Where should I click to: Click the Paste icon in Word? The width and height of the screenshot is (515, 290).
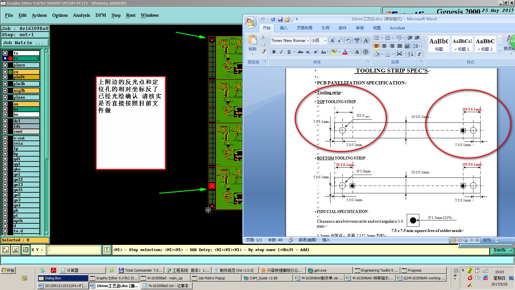point(253,40)
